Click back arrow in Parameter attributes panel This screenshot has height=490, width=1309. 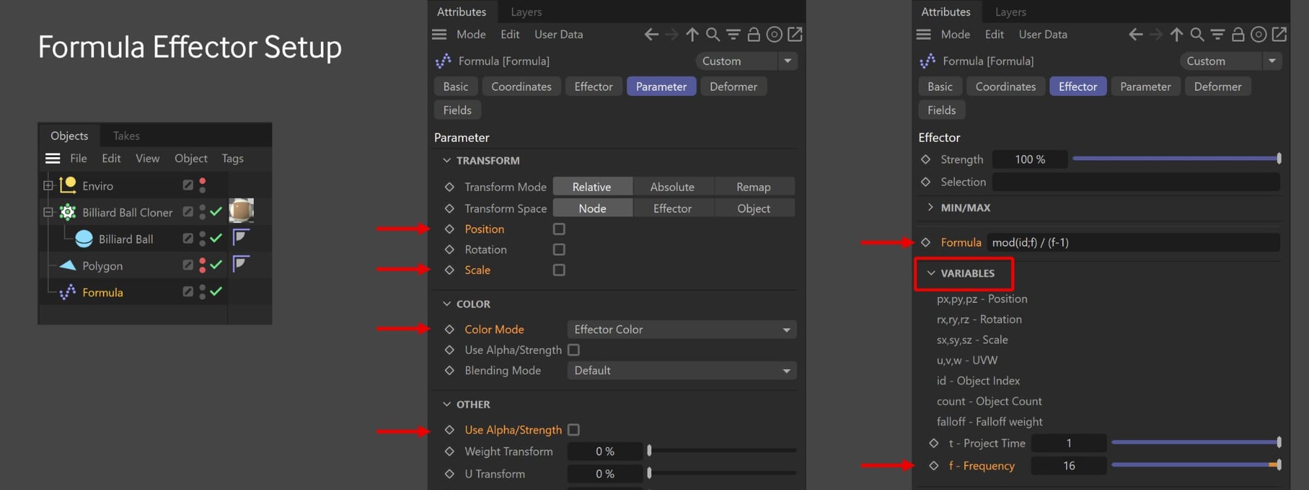click(651, 35)
